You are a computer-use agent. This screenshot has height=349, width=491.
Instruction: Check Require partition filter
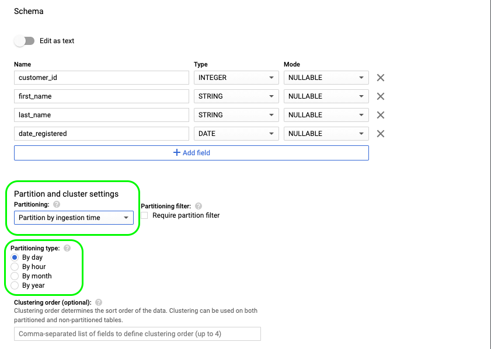point(144,215)
